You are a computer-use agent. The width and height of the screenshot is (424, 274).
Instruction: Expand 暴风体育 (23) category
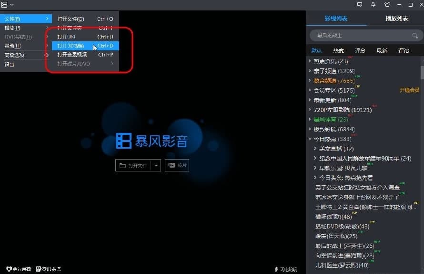point(310,119)
